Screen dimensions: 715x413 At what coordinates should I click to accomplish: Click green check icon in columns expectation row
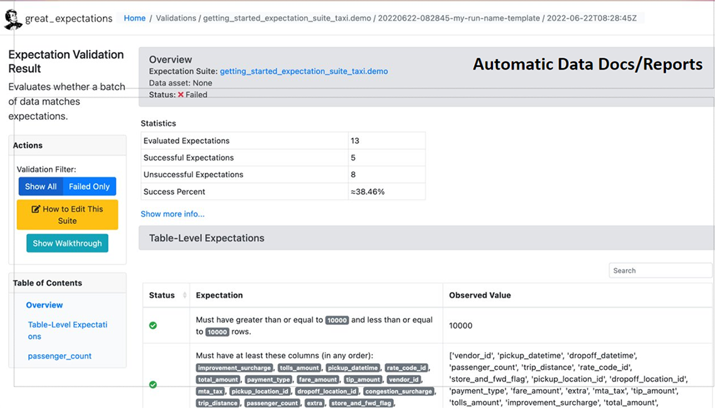(153, 385)
